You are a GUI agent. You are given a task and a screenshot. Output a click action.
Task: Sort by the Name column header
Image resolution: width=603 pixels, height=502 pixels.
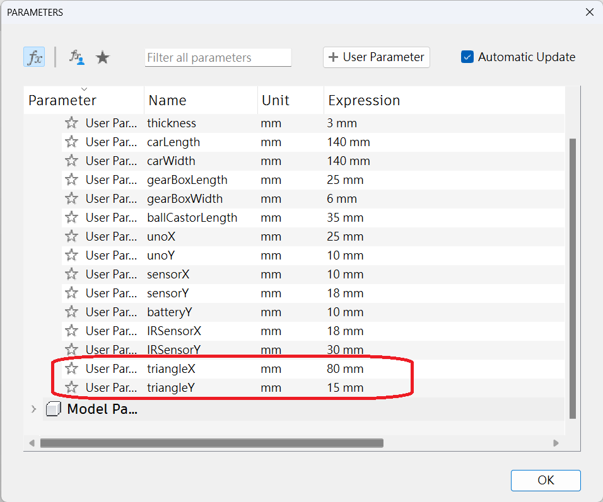(167, 101)
